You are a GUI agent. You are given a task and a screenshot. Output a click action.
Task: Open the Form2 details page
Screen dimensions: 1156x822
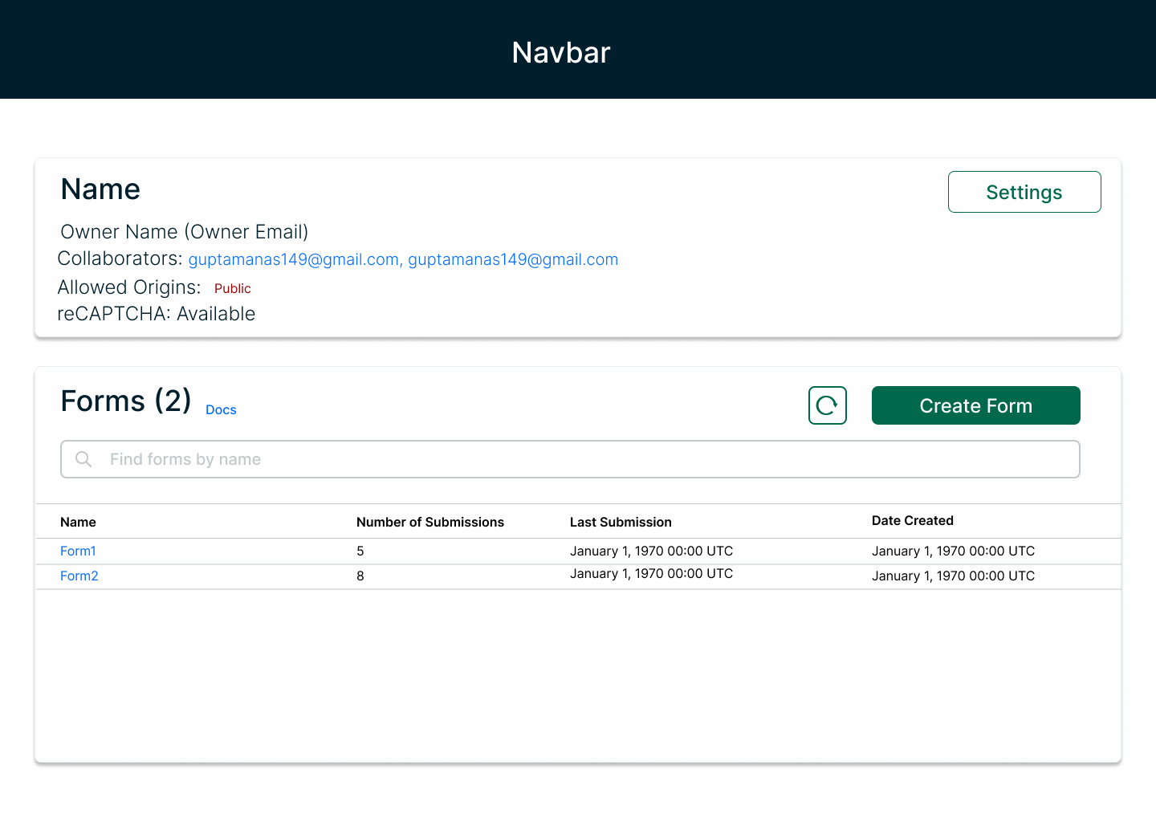pyautogui.click(x=79, y=576)
